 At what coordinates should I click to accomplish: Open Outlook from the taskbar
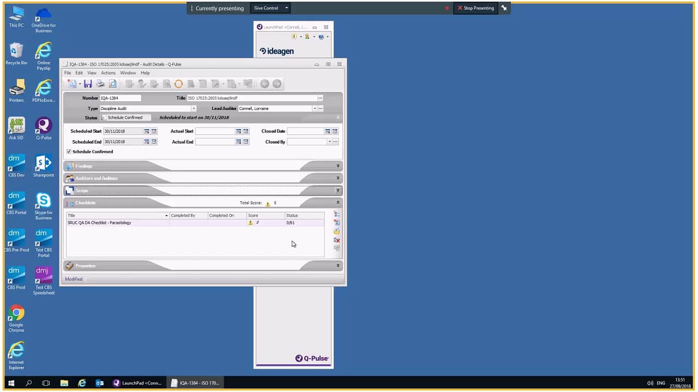point(100,383)
